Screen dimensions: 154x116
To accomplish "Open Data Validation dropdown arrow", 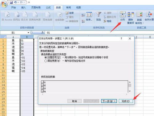I will [x=143, y=23].
